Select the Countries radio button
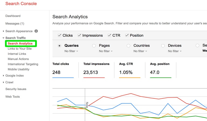This screenshot has width=207, height=121. click(129, 46)
